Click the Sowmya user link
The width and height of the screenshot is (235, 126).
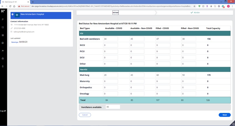point(15,42)
